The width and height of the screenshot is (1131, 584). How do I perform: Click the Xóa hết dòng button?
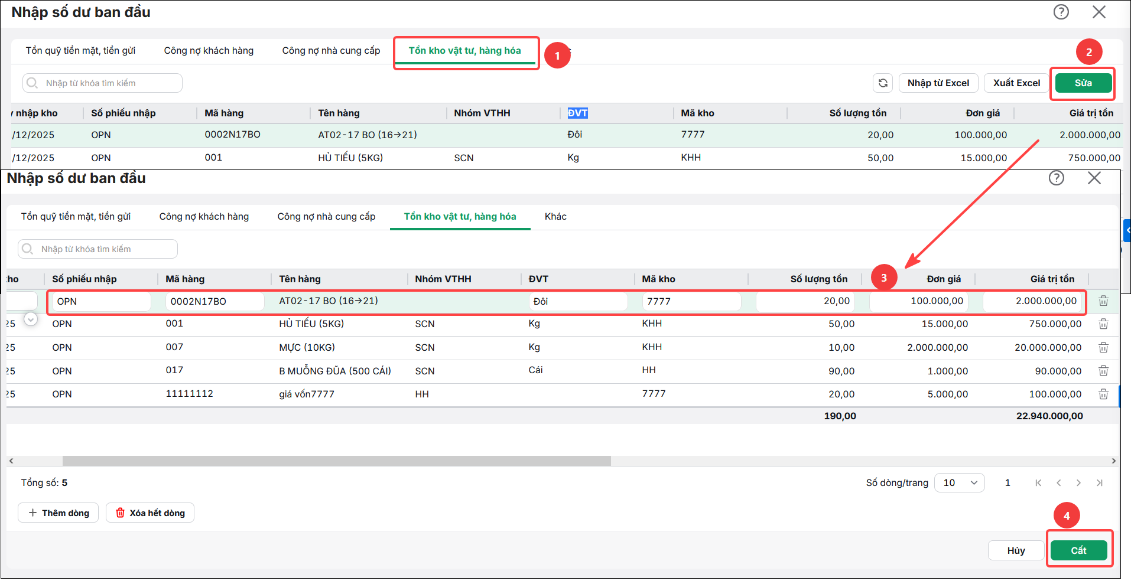click(x=150, y=513)
